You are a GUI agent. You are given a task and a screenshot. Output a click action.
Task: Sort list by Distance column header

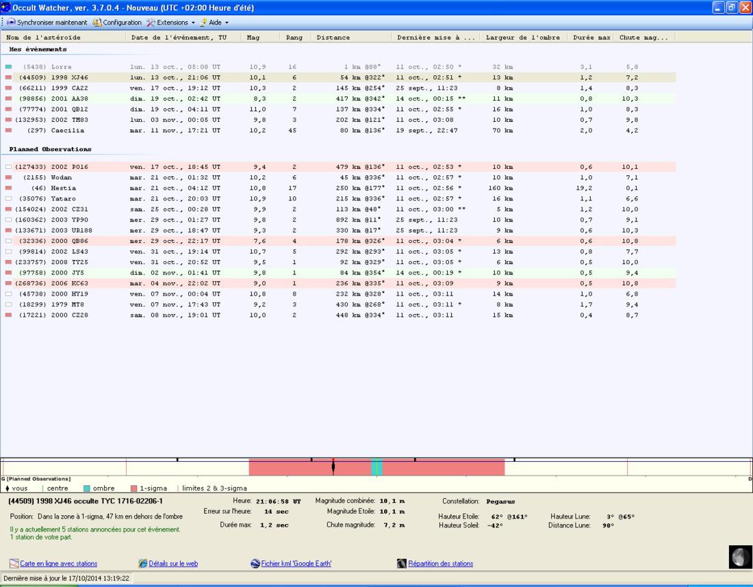(351, 38)
